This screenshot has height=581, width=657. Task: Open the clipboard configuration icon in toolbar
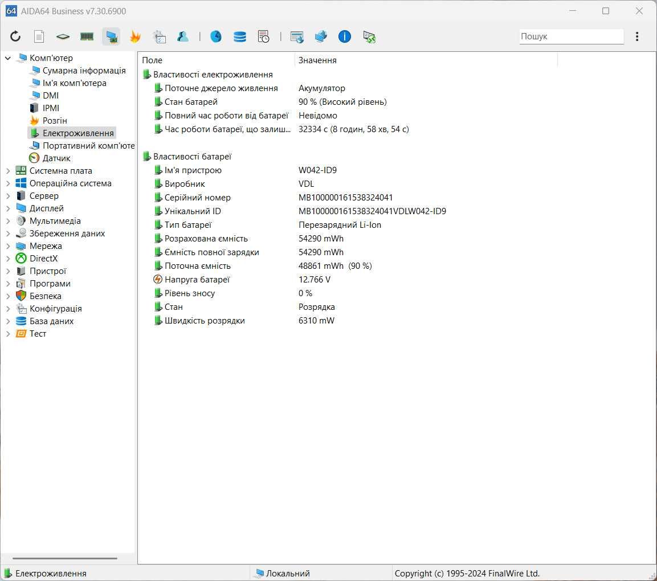(159, 36)
